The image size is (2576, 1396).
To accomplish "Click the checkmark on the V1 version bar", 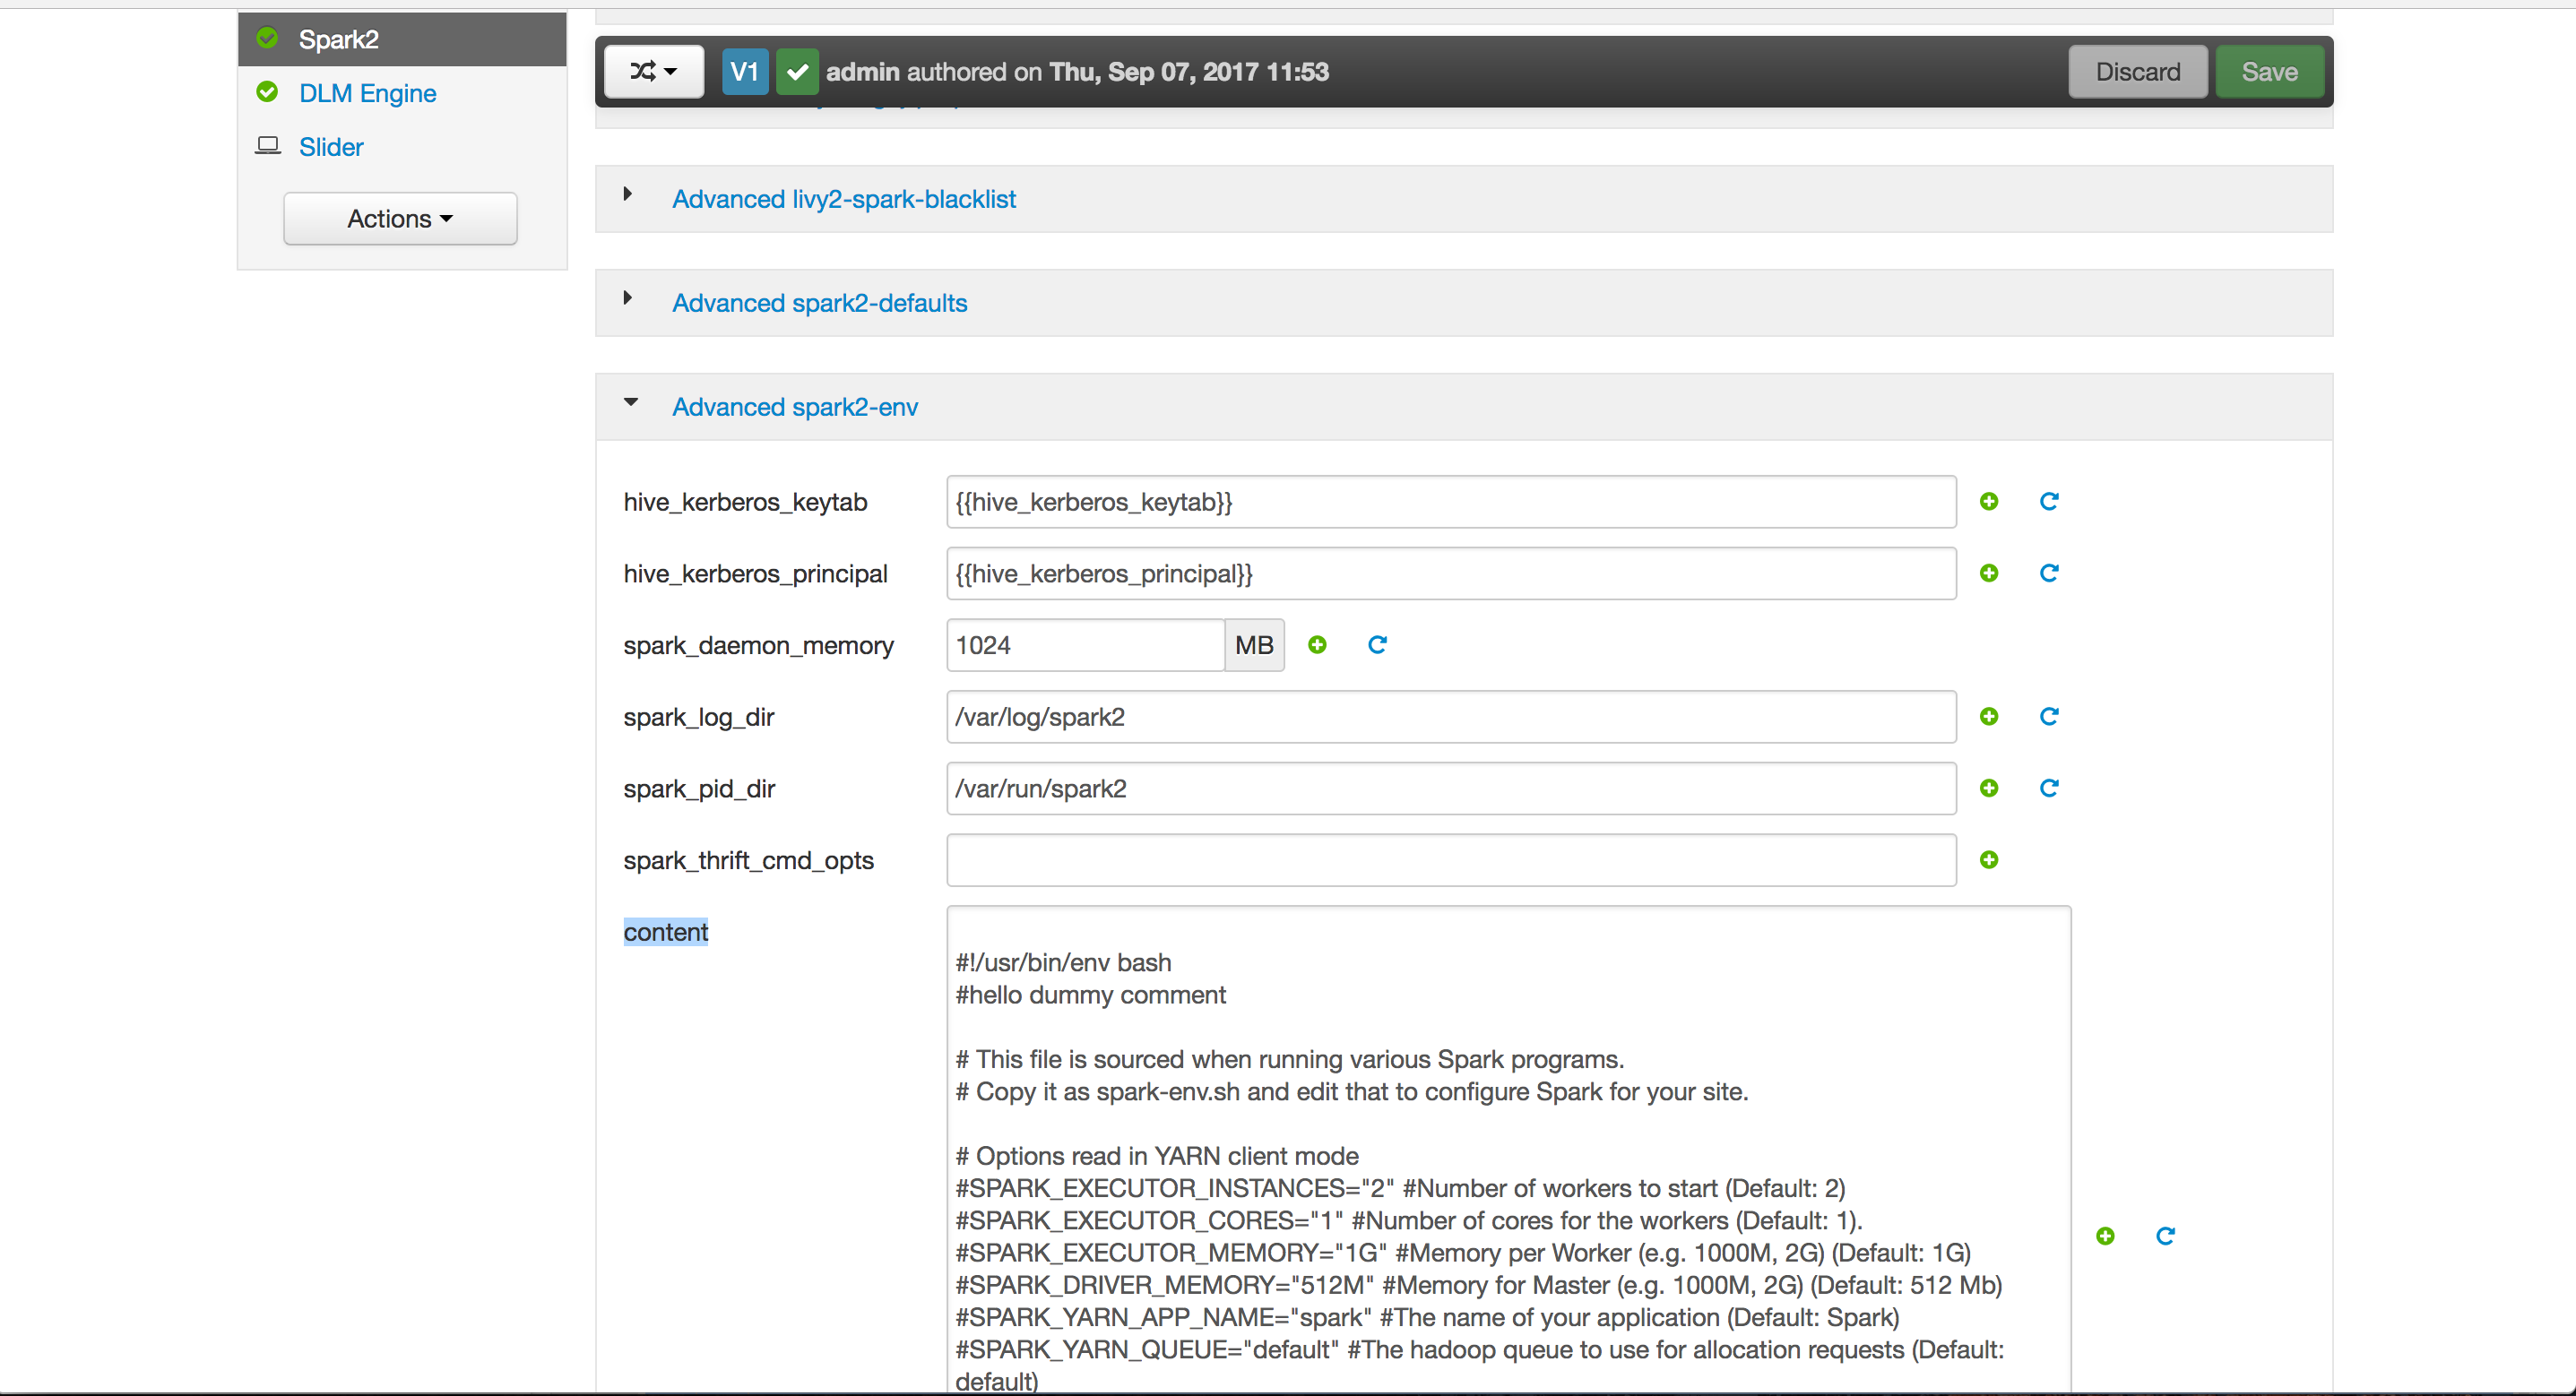I will point(797,71).
